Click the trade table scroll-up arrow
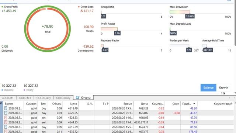This screenshot has height=133, width=236. [x=235, y=103]
